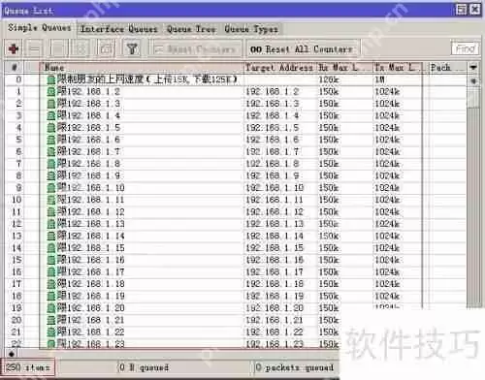This screenshot has width=485, height=380.
Task: Sort by Target Address column header
Action: click(x=280, y=67)
